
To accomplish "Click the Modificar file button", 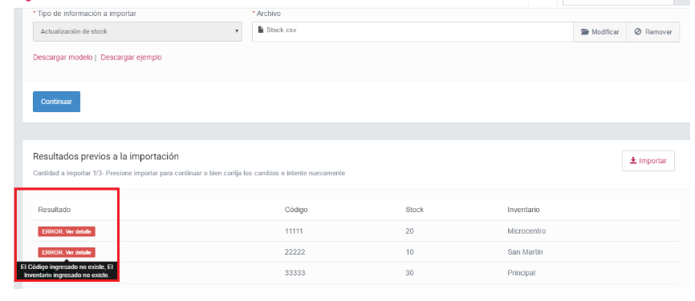I will (599, 32).
